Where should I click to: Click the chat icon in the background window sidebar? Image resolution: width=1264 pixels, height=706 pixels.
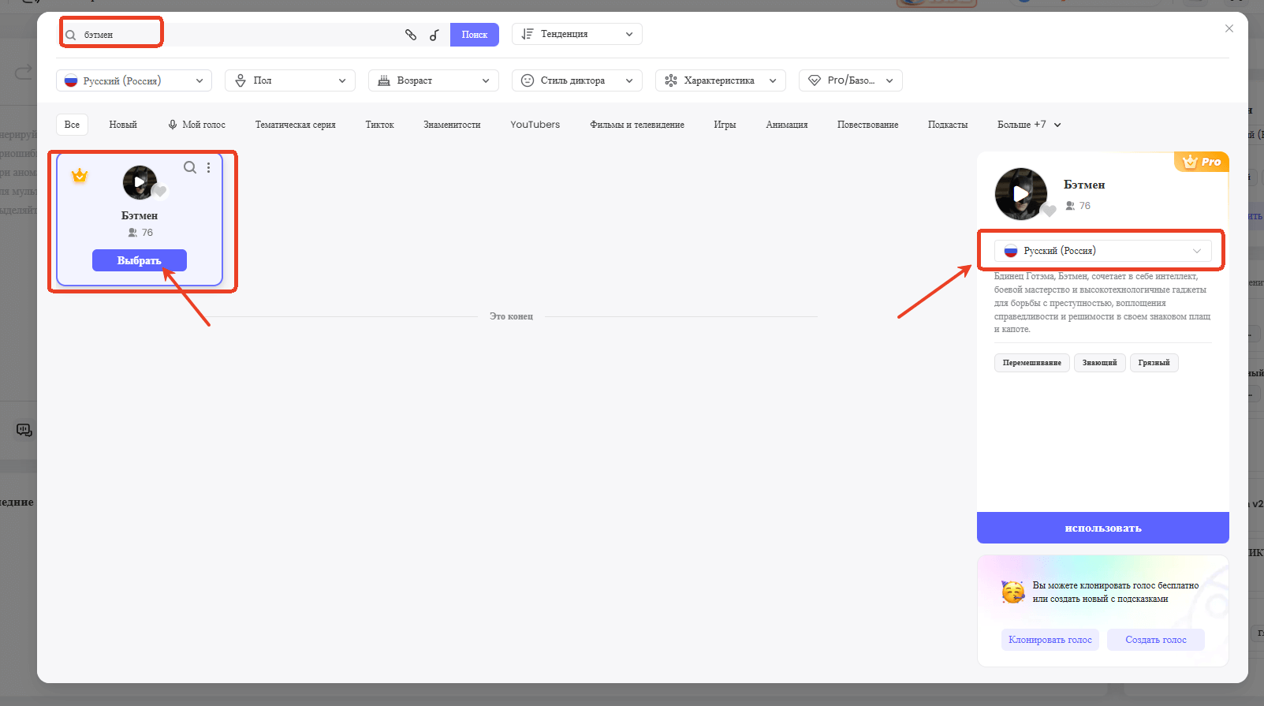pyautogui.click(x=24, y=430)
